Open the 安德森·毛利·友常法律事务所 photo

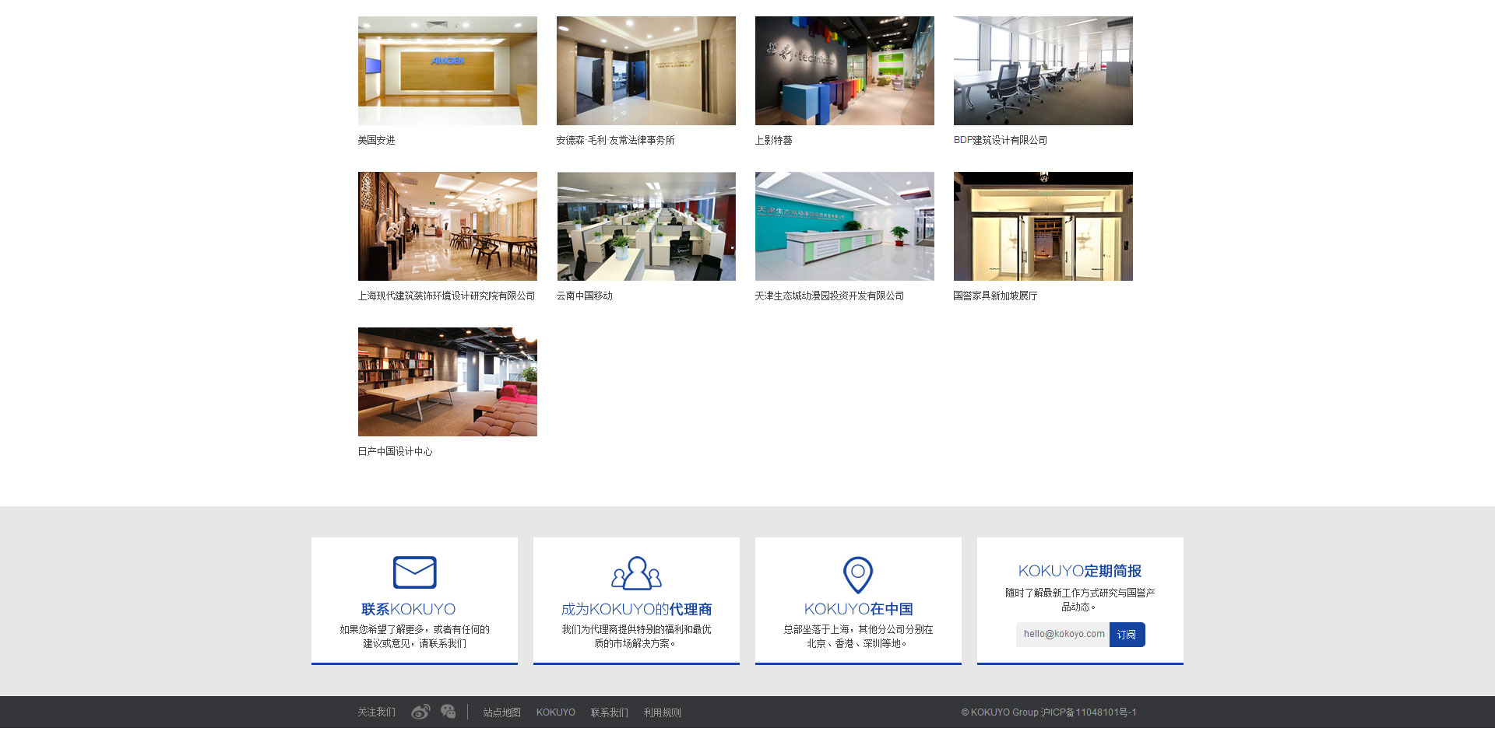pos(646,71)
